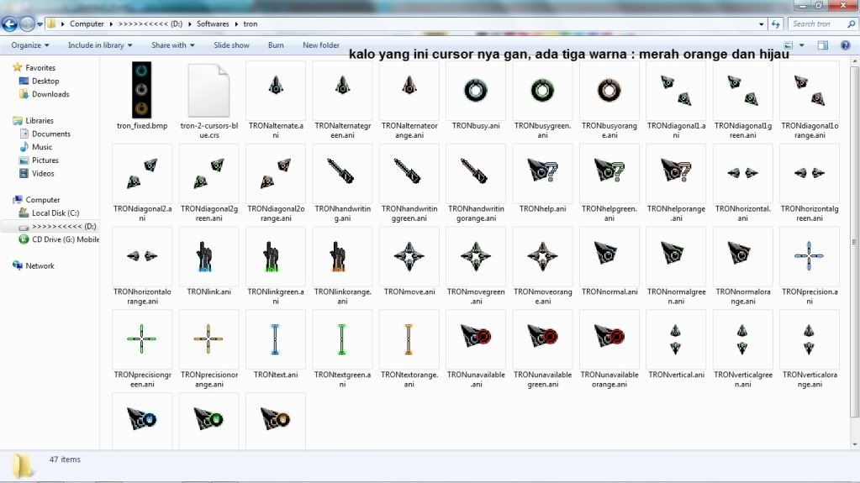
Task: Select TRONhelporange.ani cursor file
Action: click(676, 173)
